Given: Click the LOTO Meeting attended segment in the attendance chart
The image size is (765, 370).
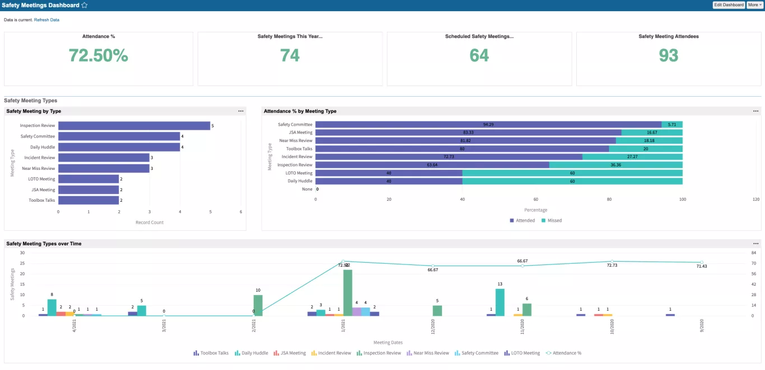Looking at the screenshot, I should pyautogui.click(x=389, y=173).
